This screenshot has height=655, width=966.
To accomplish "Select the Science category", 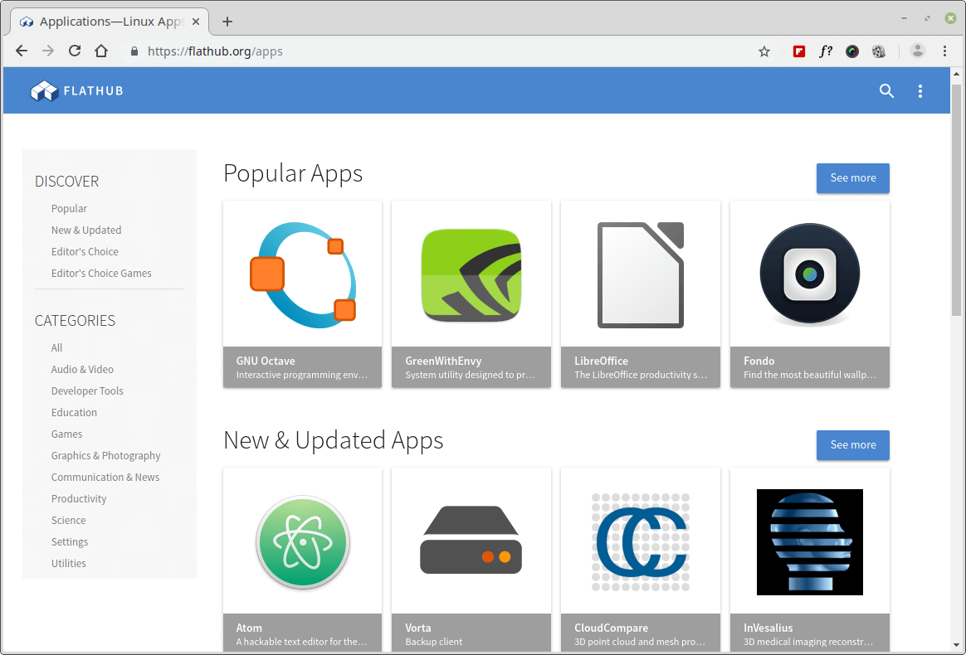I will pos(68,520).
